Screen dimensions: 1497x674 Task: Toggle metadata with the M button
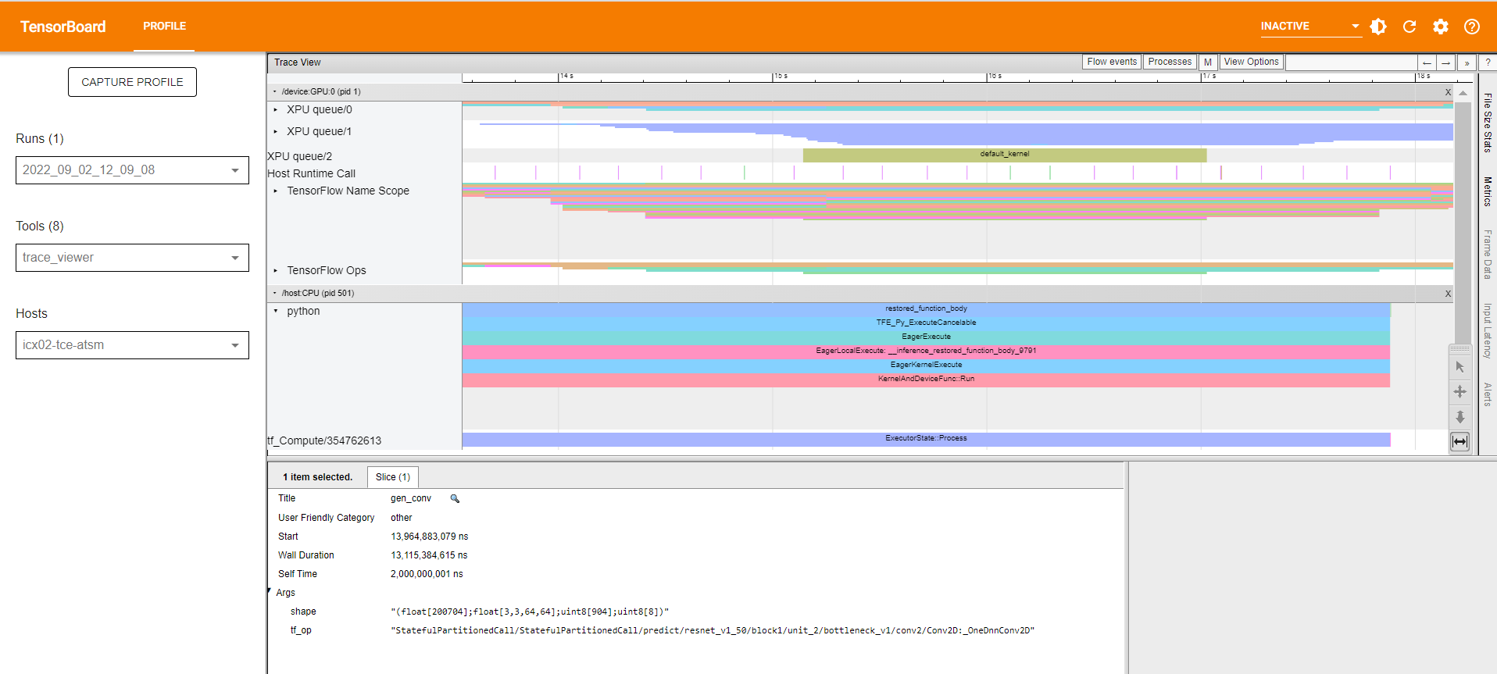point(1208,62)
